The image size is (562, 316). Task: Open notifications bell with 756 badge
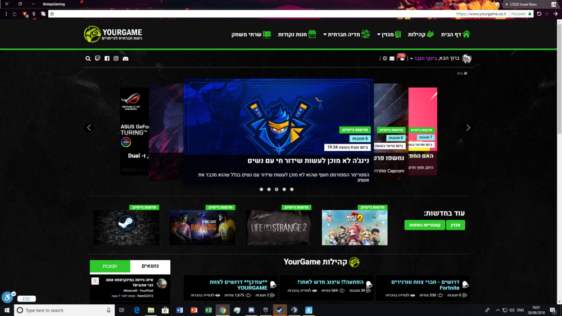click(x=402, y=58)
